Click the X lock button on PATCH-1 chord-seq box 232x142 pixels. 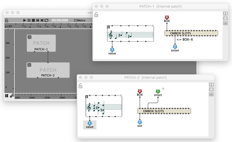point(108,27)
